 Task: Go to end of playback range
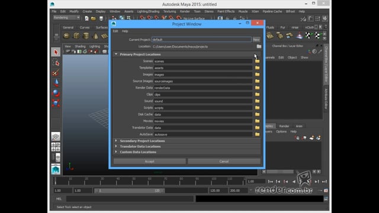coord(325,182)
